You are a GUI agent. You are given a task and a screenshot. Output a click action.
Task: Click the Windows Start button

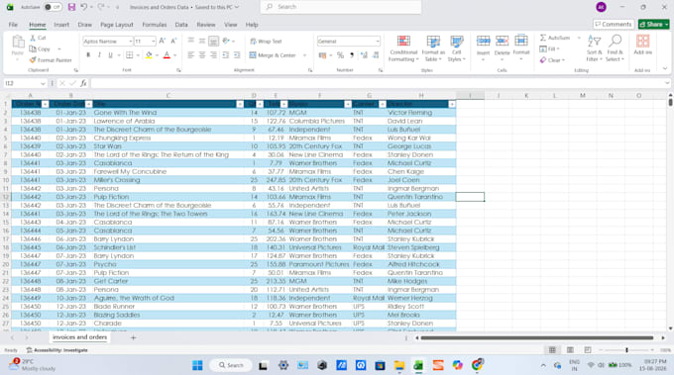click(197, 365)
